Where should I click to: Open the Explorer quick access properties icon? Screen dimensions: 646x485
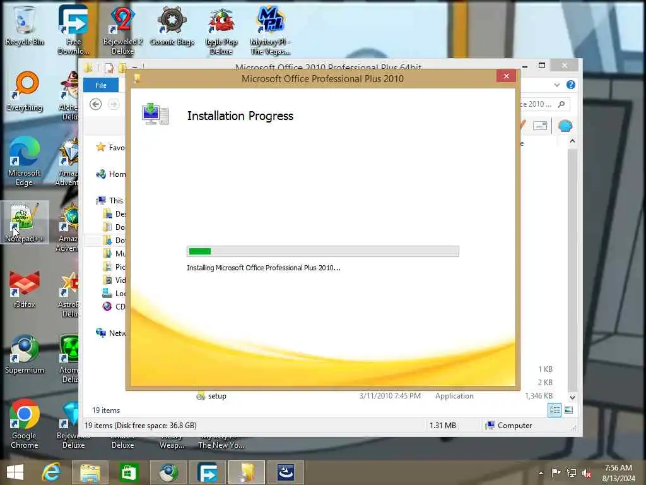[x=109, y=68]
